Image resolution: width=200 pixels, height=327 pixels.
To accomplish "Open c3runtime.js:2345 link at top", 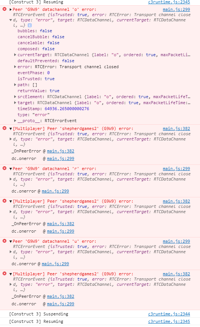I will pyautogui.click(x=169, y=2).
